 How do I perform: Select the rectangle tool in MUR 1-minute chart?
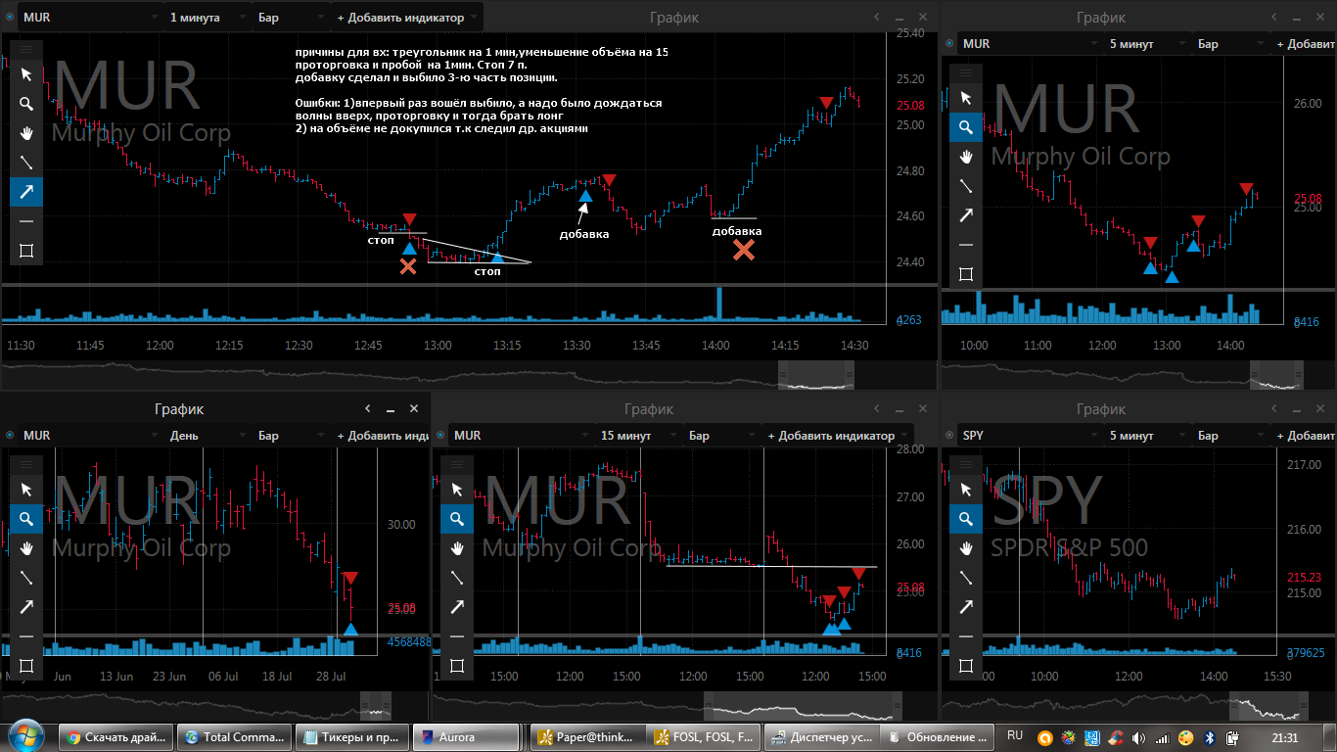point(26,251)
